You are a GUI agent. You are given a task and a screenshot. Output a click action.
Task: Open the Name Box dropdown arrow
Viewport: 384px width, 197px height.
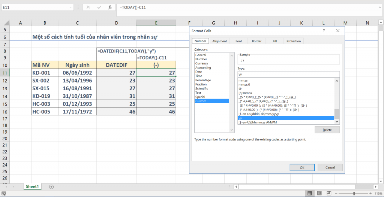[71, 7]
